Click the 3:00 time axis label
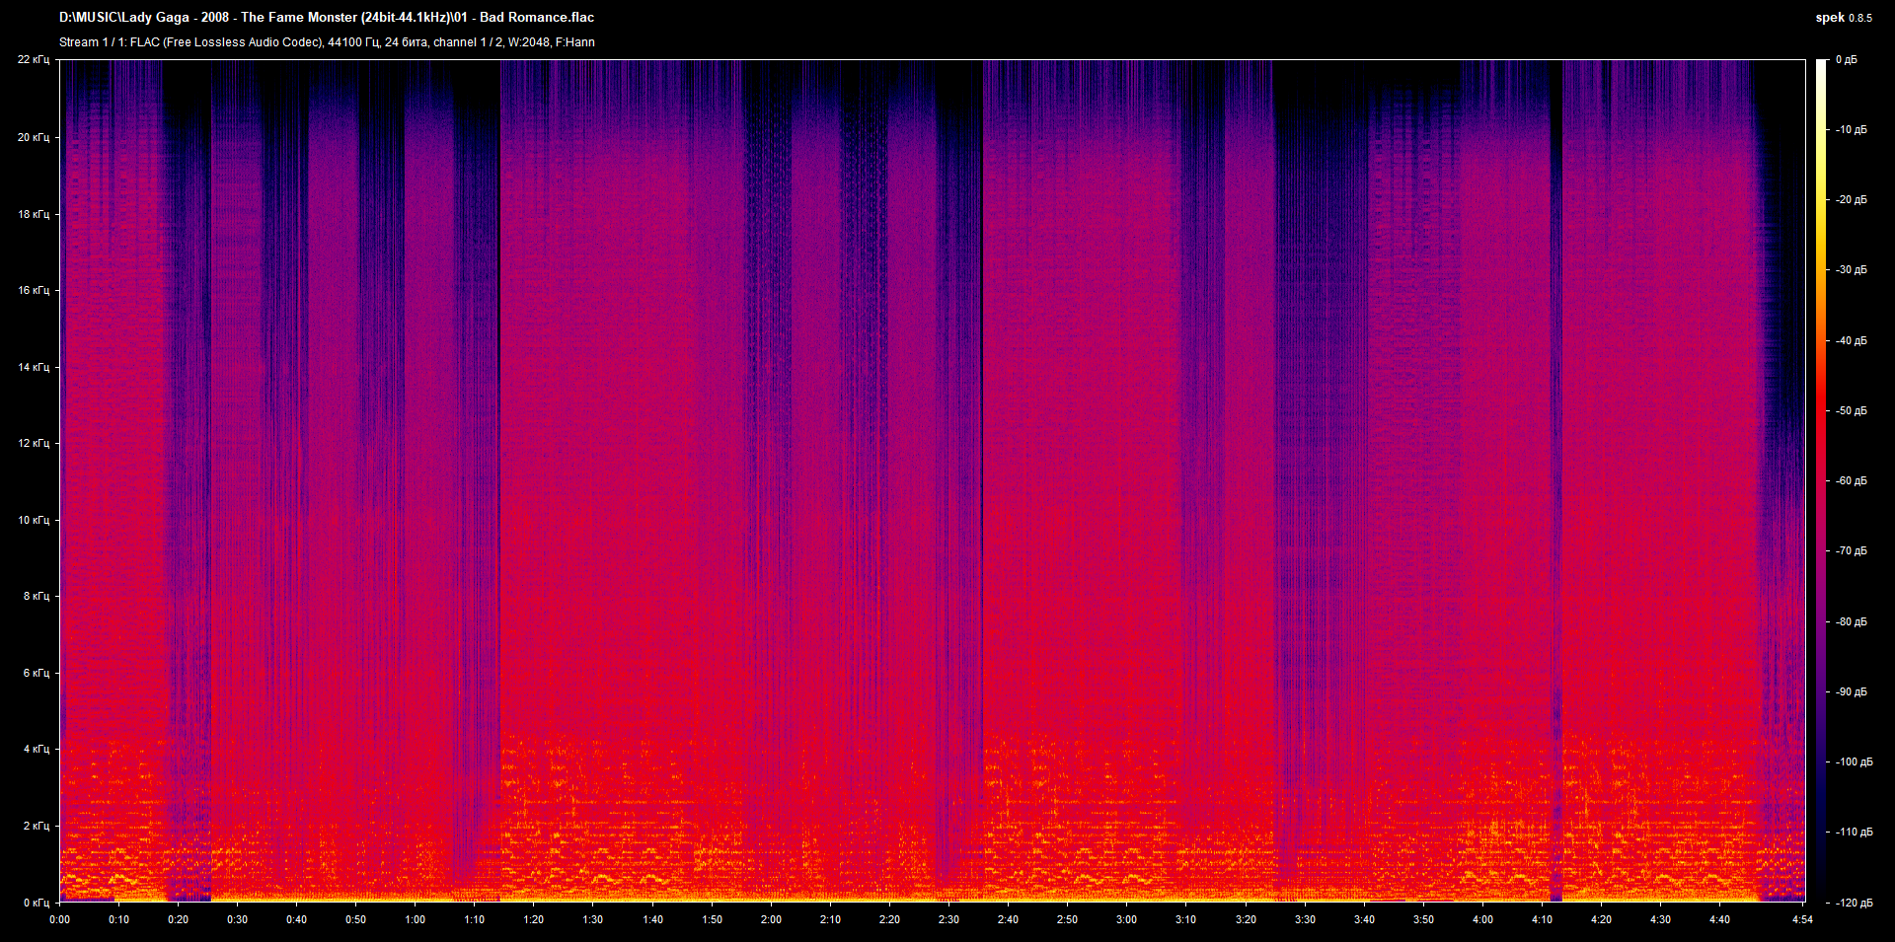The image size is (1895, 942). [x=1126, y=919]
